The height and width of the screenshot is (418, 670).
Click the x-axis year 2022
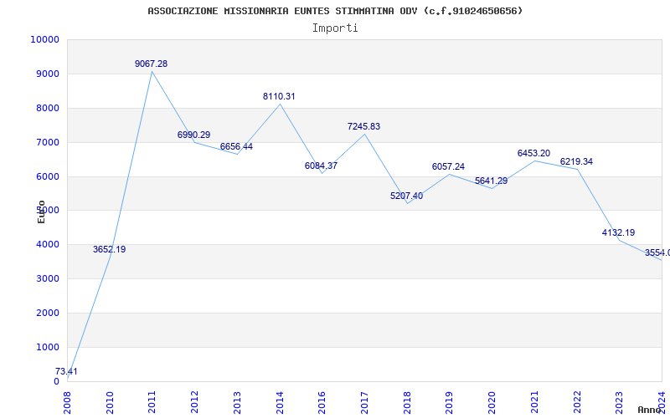[577, 402]
